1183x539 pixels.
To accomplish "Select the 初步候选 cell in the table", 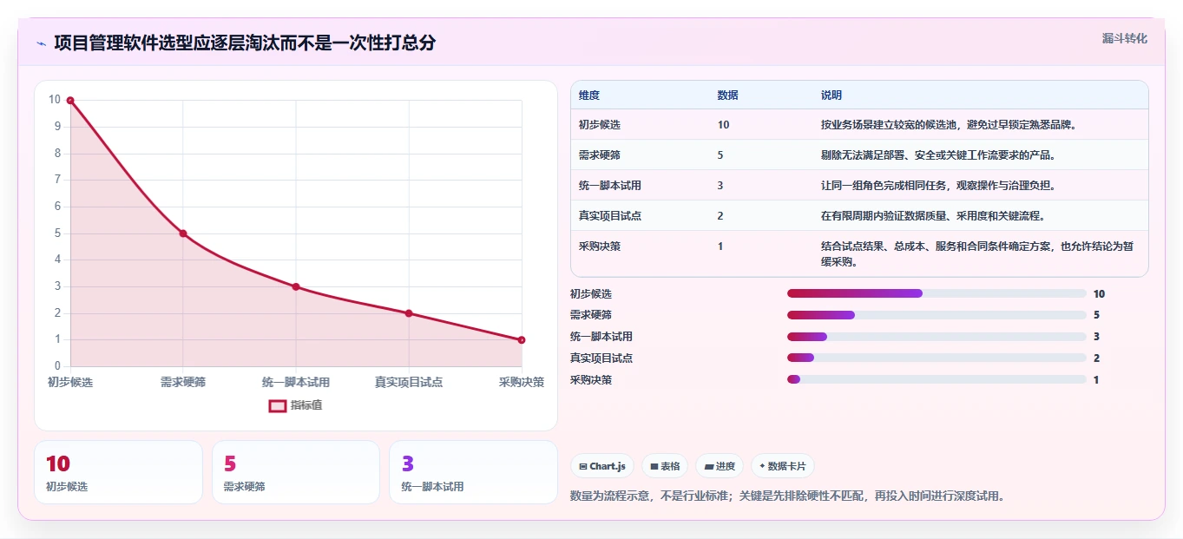I will tap(600, 125).
